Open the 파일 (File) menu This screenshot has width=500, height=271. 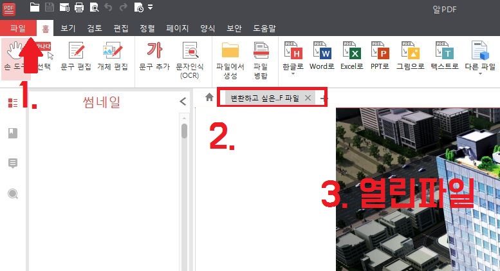(x=18, y=28)
